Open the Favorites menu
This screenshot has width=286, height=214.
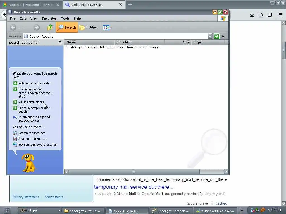pos(49,18)
